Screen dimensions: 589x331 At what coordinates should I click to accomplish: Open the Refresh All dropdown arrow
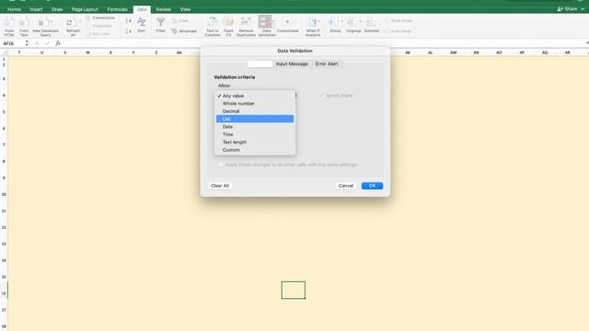click(80, 21)
